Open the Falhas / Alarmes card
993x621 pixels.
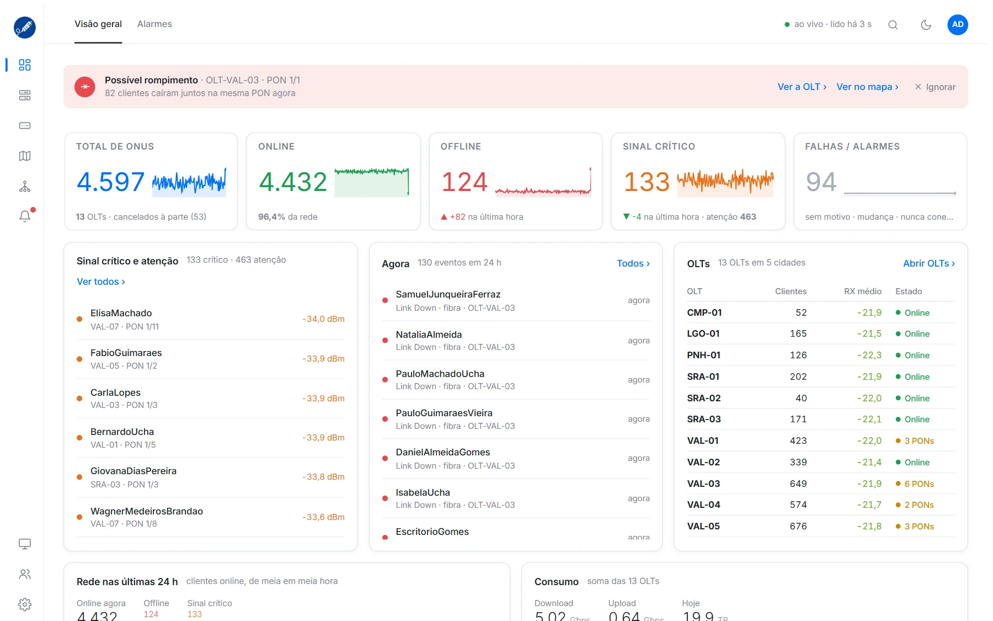click(x=880, y=181)
